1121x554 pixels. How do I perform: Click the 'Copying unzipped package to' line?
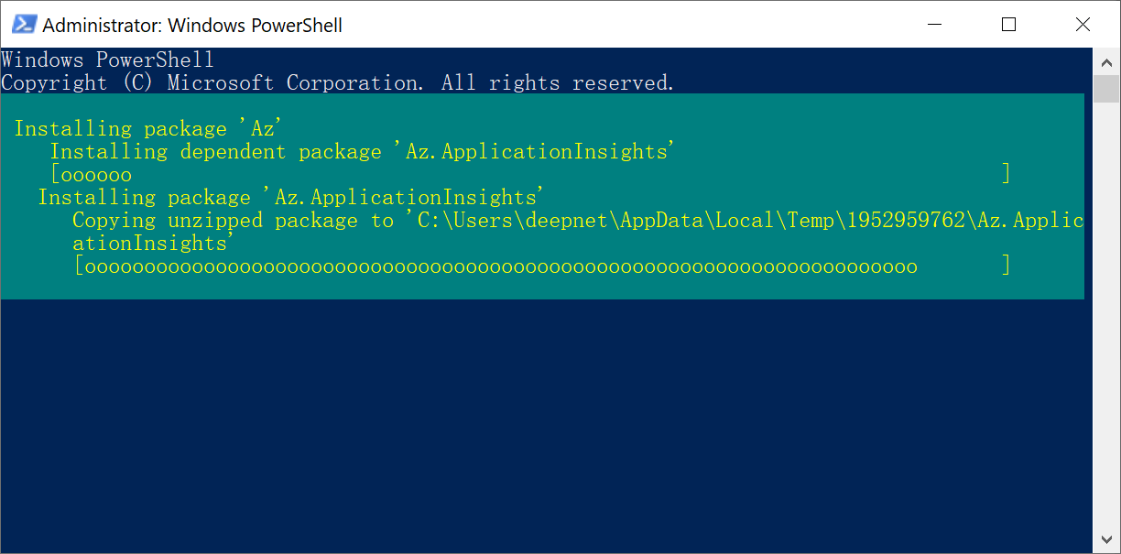(x=233, y=221)
